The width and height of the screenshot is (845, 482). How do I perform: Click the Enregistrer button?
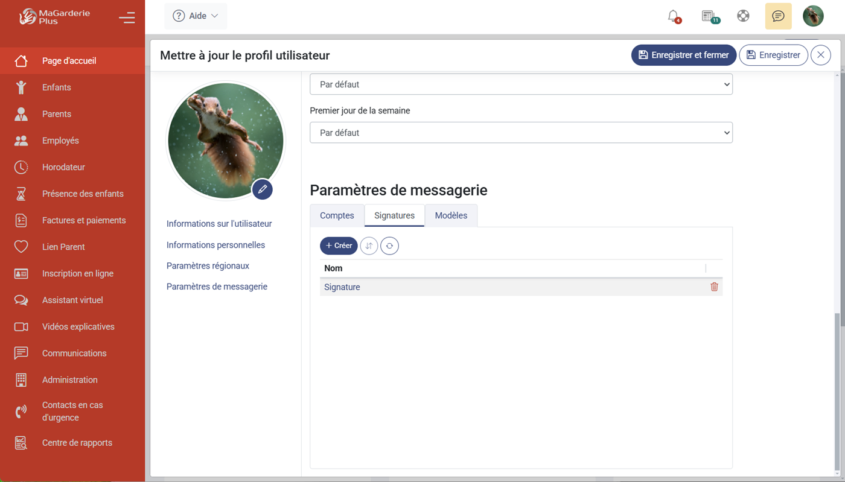pyautogui.click(x=773, y=55)
